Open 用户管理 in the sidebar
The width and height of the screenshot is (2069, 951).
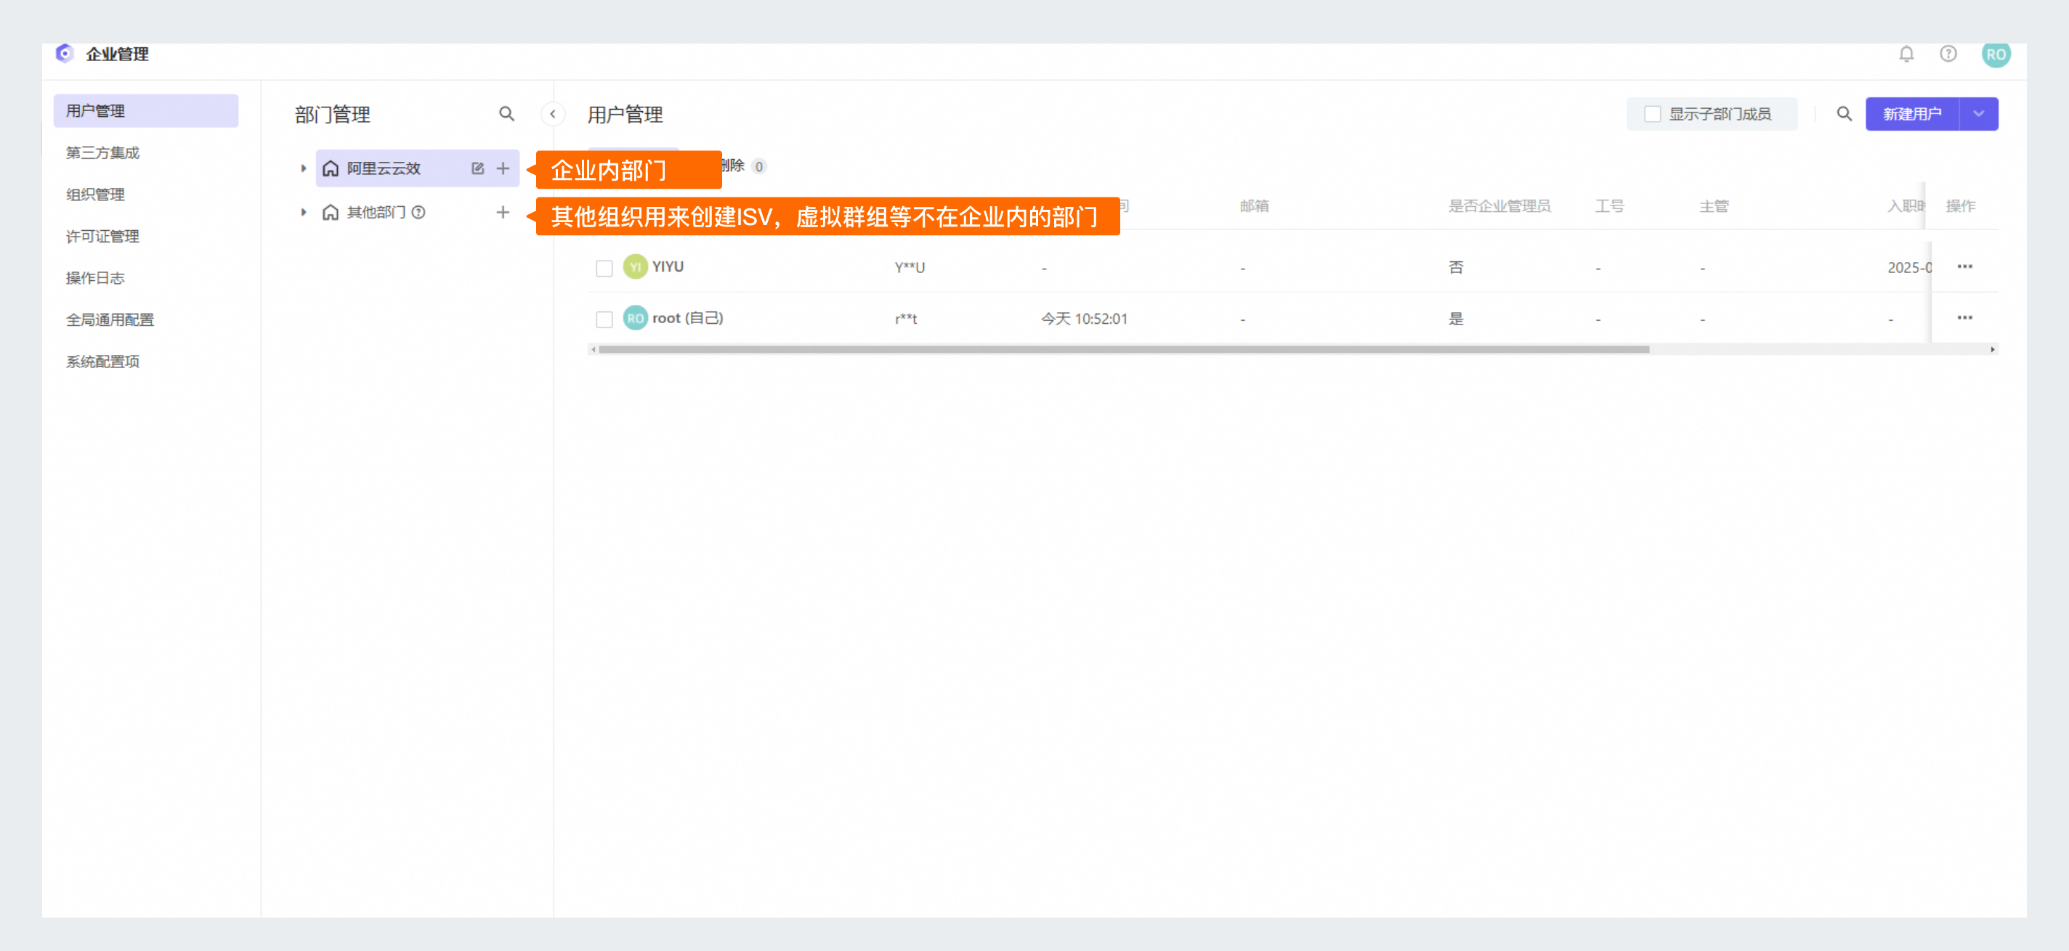[x=145, y=111]
